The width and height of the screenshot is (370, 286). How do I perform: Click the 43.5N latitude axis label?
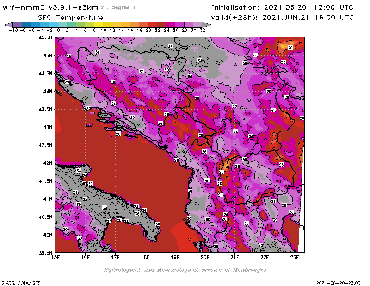coord(45,109)
